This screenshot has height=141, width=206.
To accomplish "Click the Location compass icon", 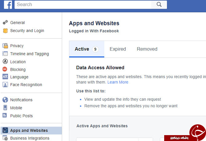I will point(5,61).
